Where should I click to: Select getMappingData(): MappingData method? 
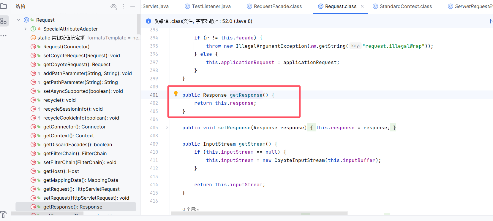coord(81,180)
